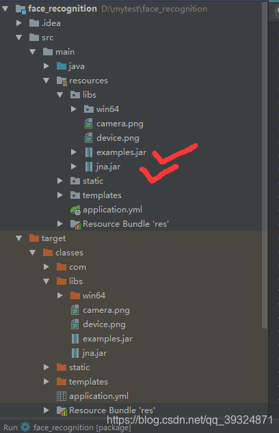Click device.png image icon under resources

[x=88, y=138]
